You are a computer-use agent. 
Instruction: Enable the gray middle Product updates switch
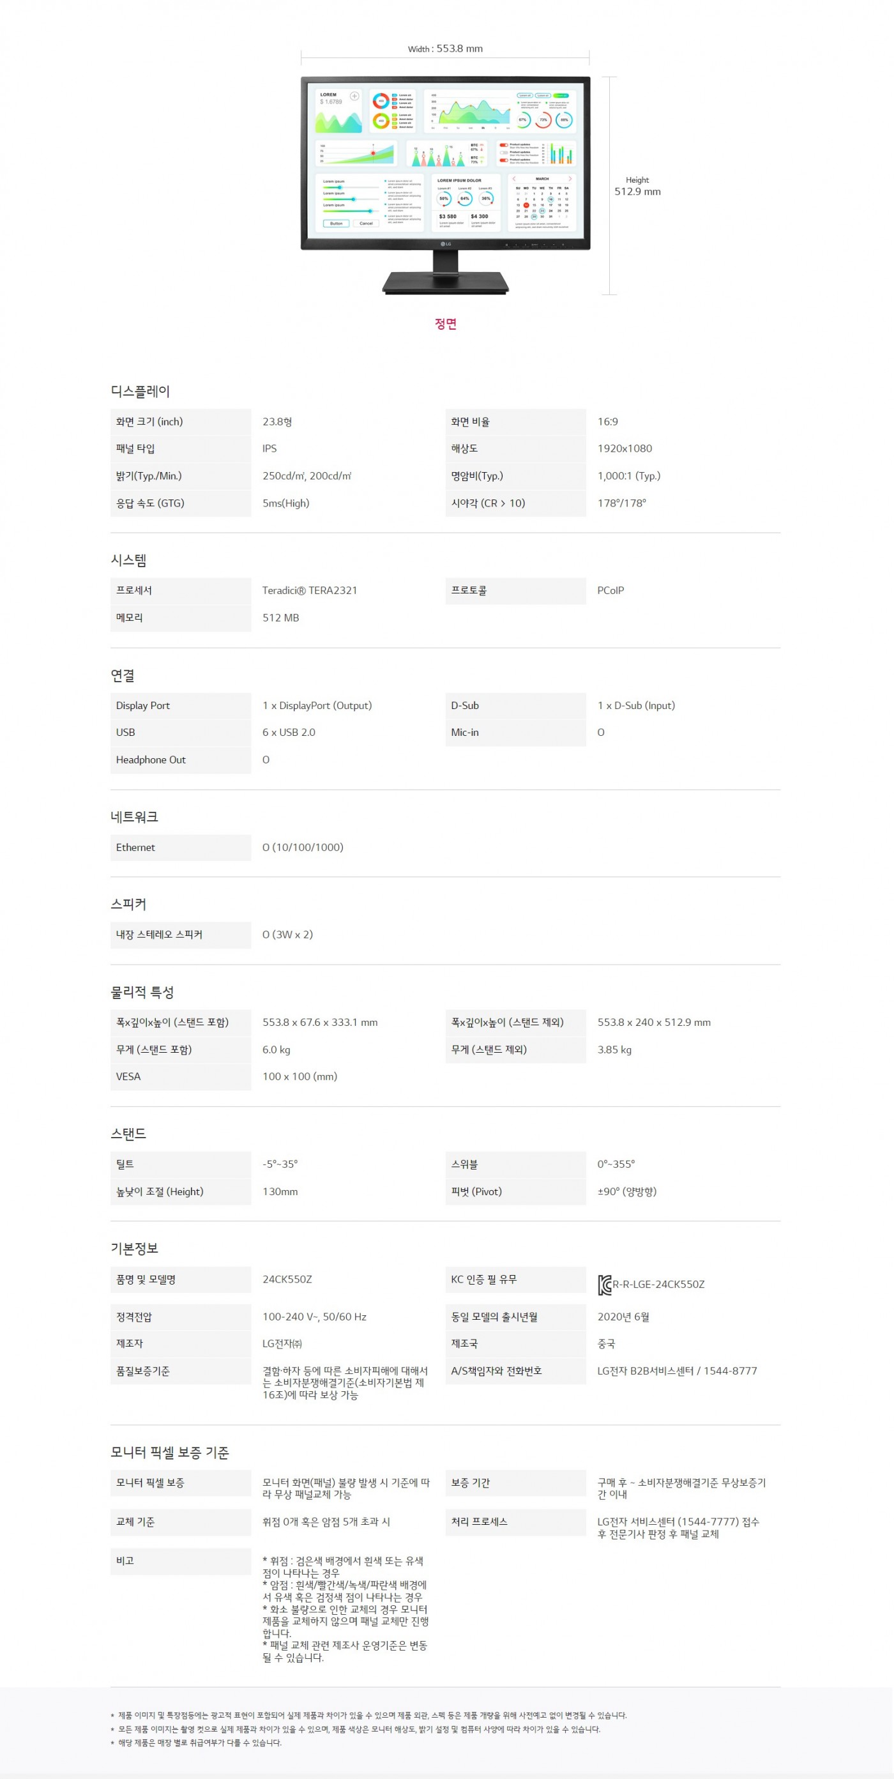(503, 153)
